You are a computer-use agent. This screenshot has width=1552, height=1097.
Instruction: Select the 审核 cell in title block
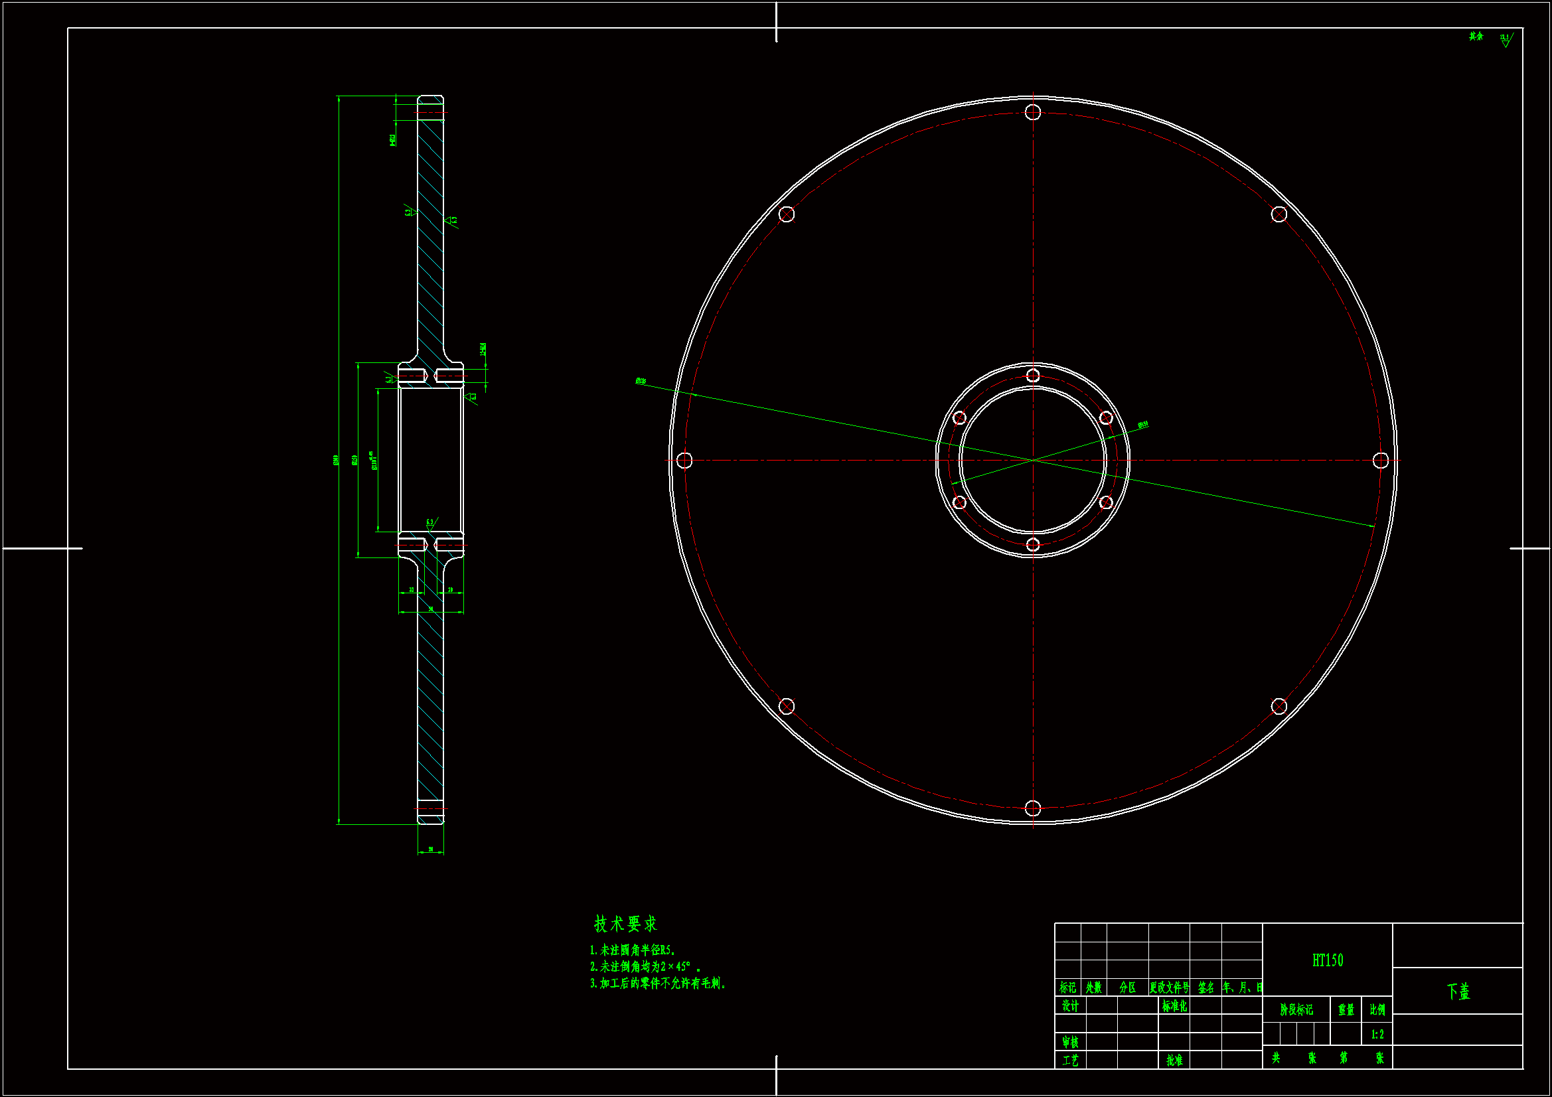point(1070,1041)
